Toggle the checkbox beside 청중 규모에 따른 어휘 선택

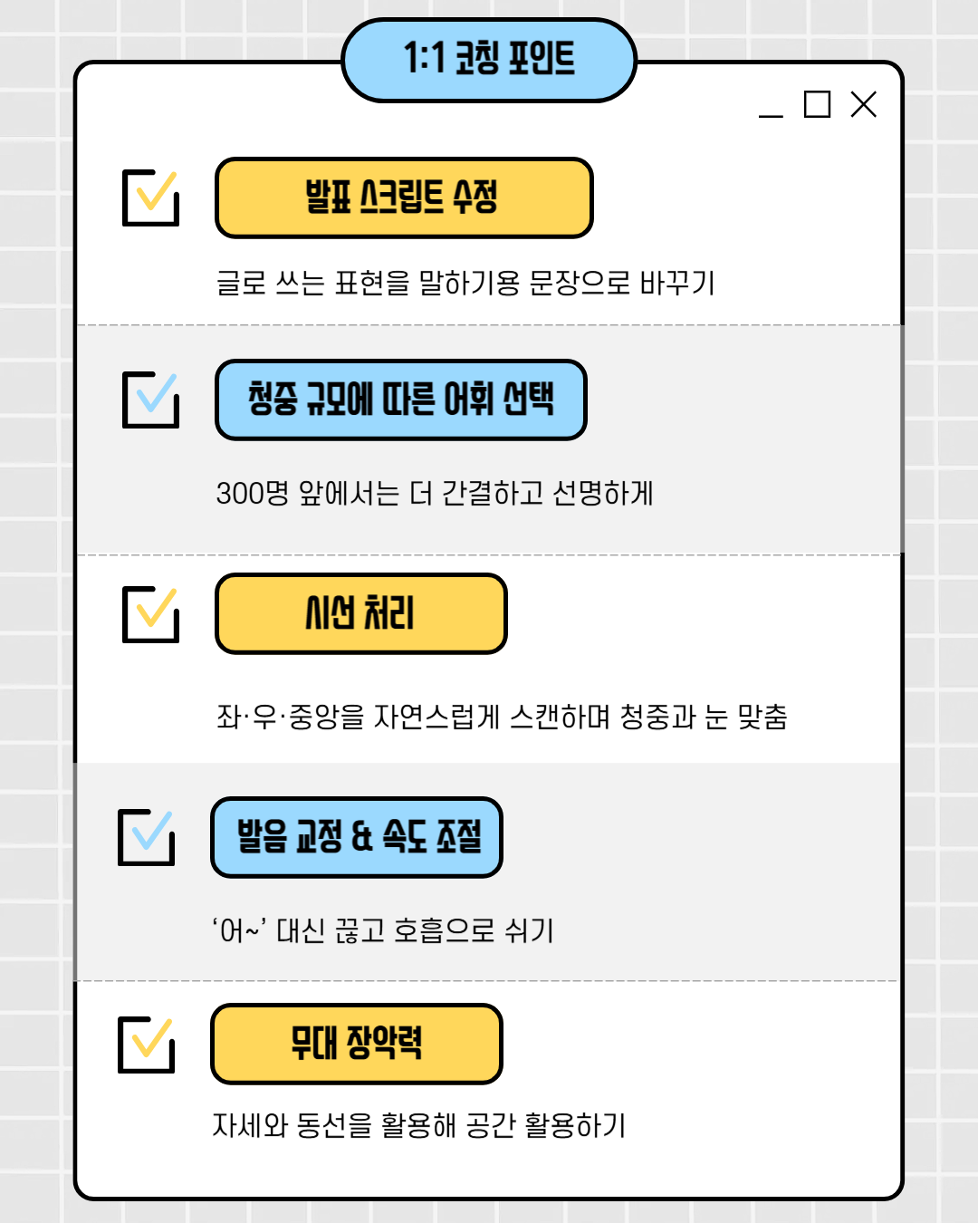[x=150, y=400]
